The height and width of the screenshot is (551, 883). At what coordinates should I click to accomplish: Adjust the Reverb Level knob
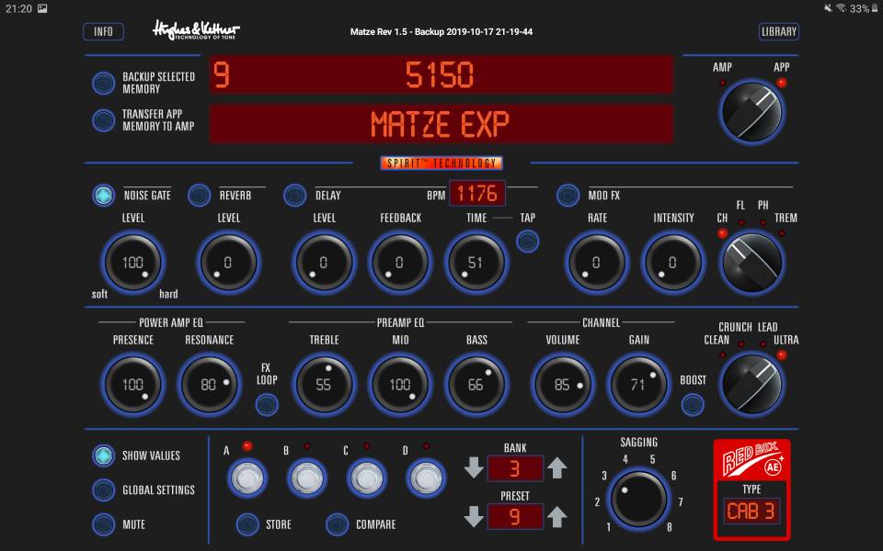(229, 263)
